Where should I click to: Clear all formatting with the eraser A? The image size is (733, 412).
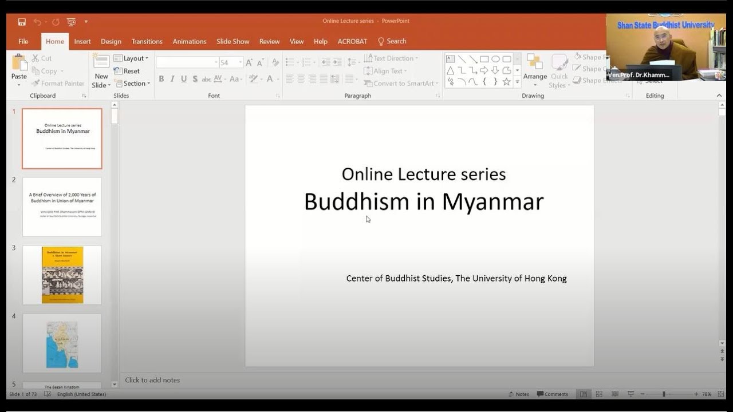(x=275, y=62)
